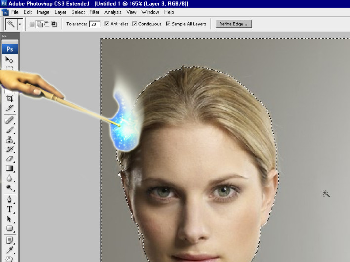The width and height of the screenshot is (350, 262).
Task: Open the Edit menu
Action: coord(28,12)
